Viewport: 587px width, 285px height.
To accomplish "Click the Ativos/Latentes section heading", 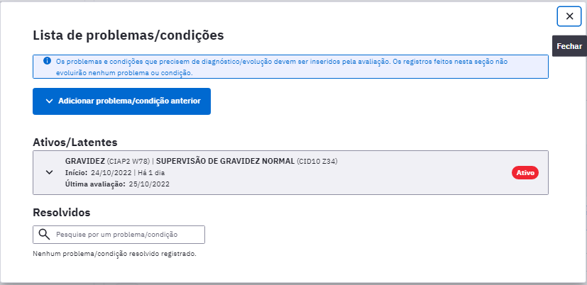I will [x=75, y=142].
